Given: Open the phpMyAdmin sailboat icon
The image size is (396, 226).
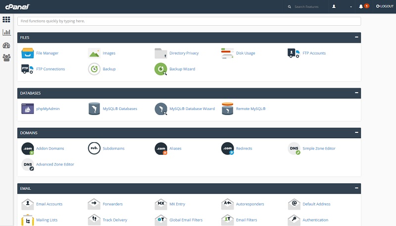Looking at the screenshot, I should tap(28, 109).
